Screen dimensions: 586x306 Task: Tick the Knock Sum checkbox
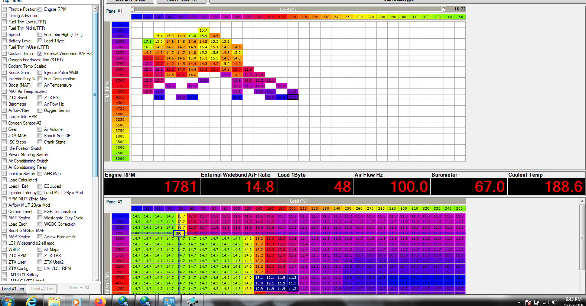(4, 73)
